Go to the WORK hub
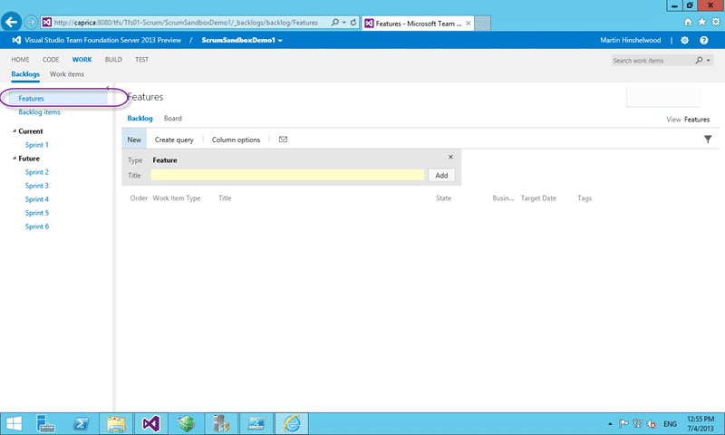 click(82, 60)
